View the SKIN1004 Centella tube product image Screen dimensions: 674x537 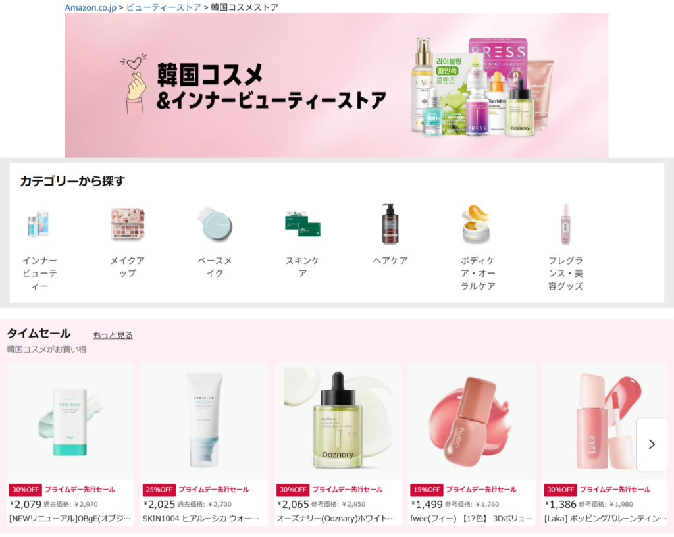204,421
